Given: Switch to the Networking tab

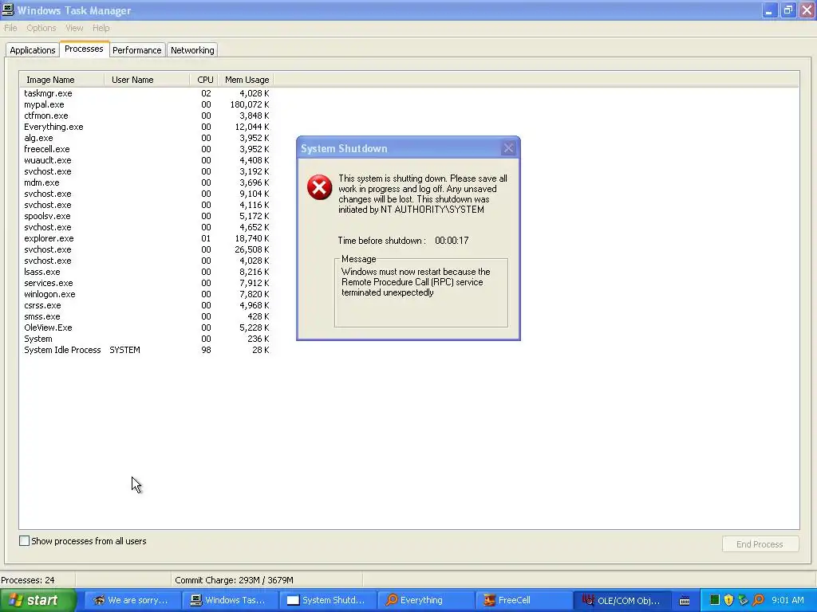Looking at the screenshot, I should click(x=192, y=50).
